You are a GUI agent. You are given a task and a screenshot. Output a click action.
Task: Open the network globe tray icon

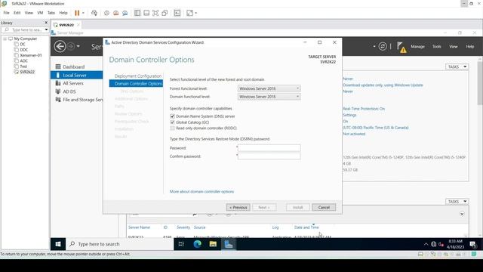point(434,244)
